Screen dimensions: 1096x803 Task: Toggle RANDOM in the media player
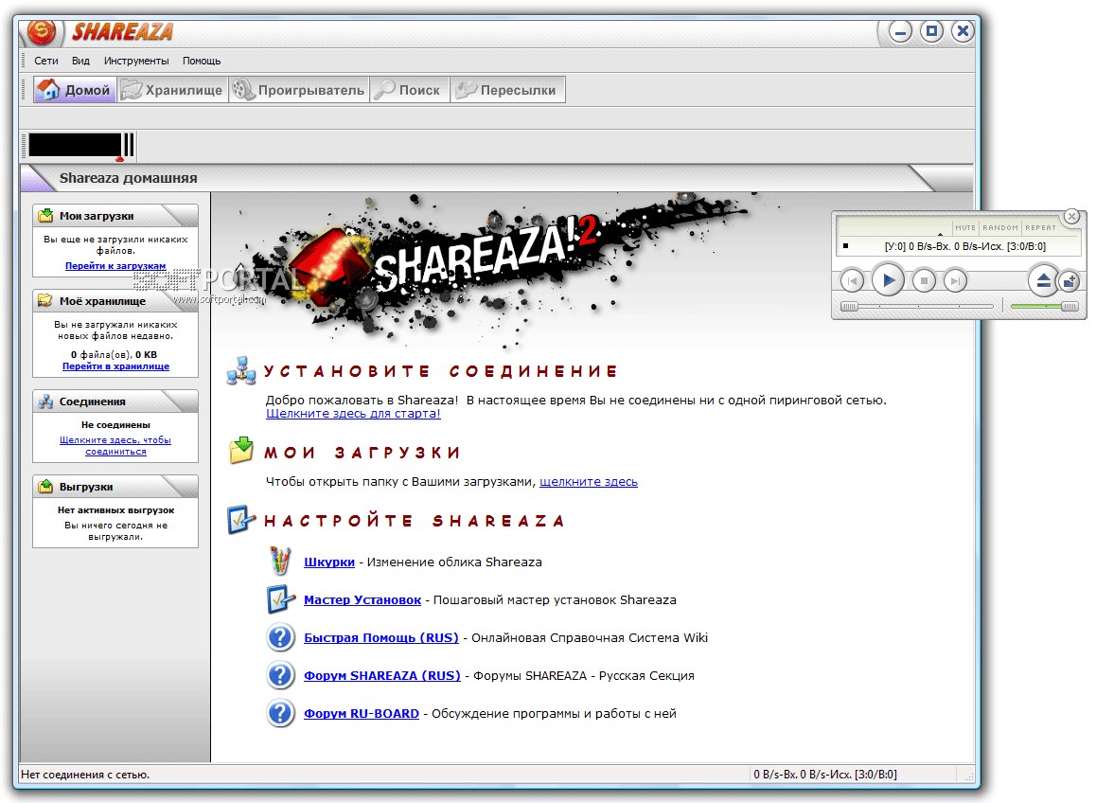coord(1000,227)
